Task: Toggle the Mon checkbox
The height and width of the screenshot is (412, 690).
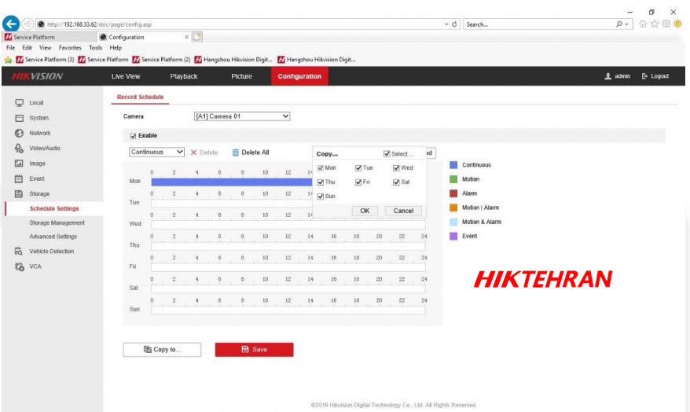Action: pos(321,167)
